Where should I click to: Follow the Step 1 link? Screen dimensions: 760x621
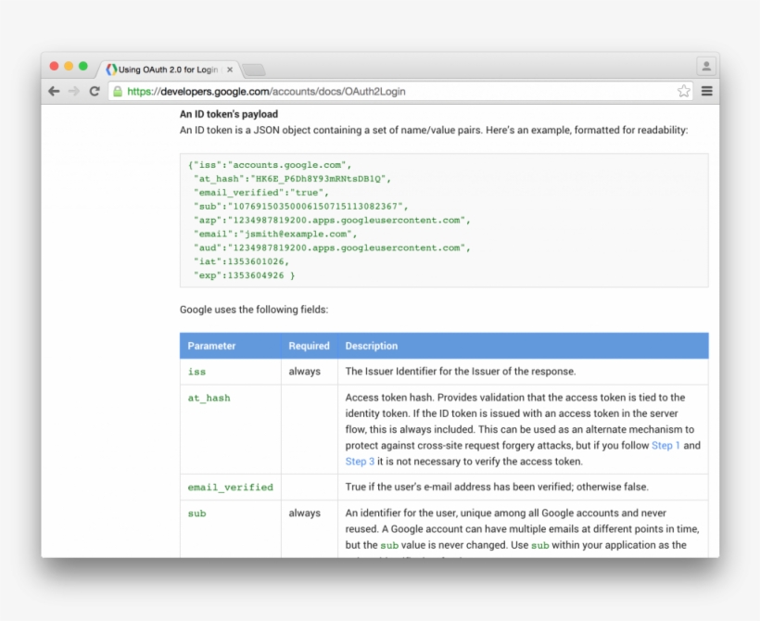667,445
